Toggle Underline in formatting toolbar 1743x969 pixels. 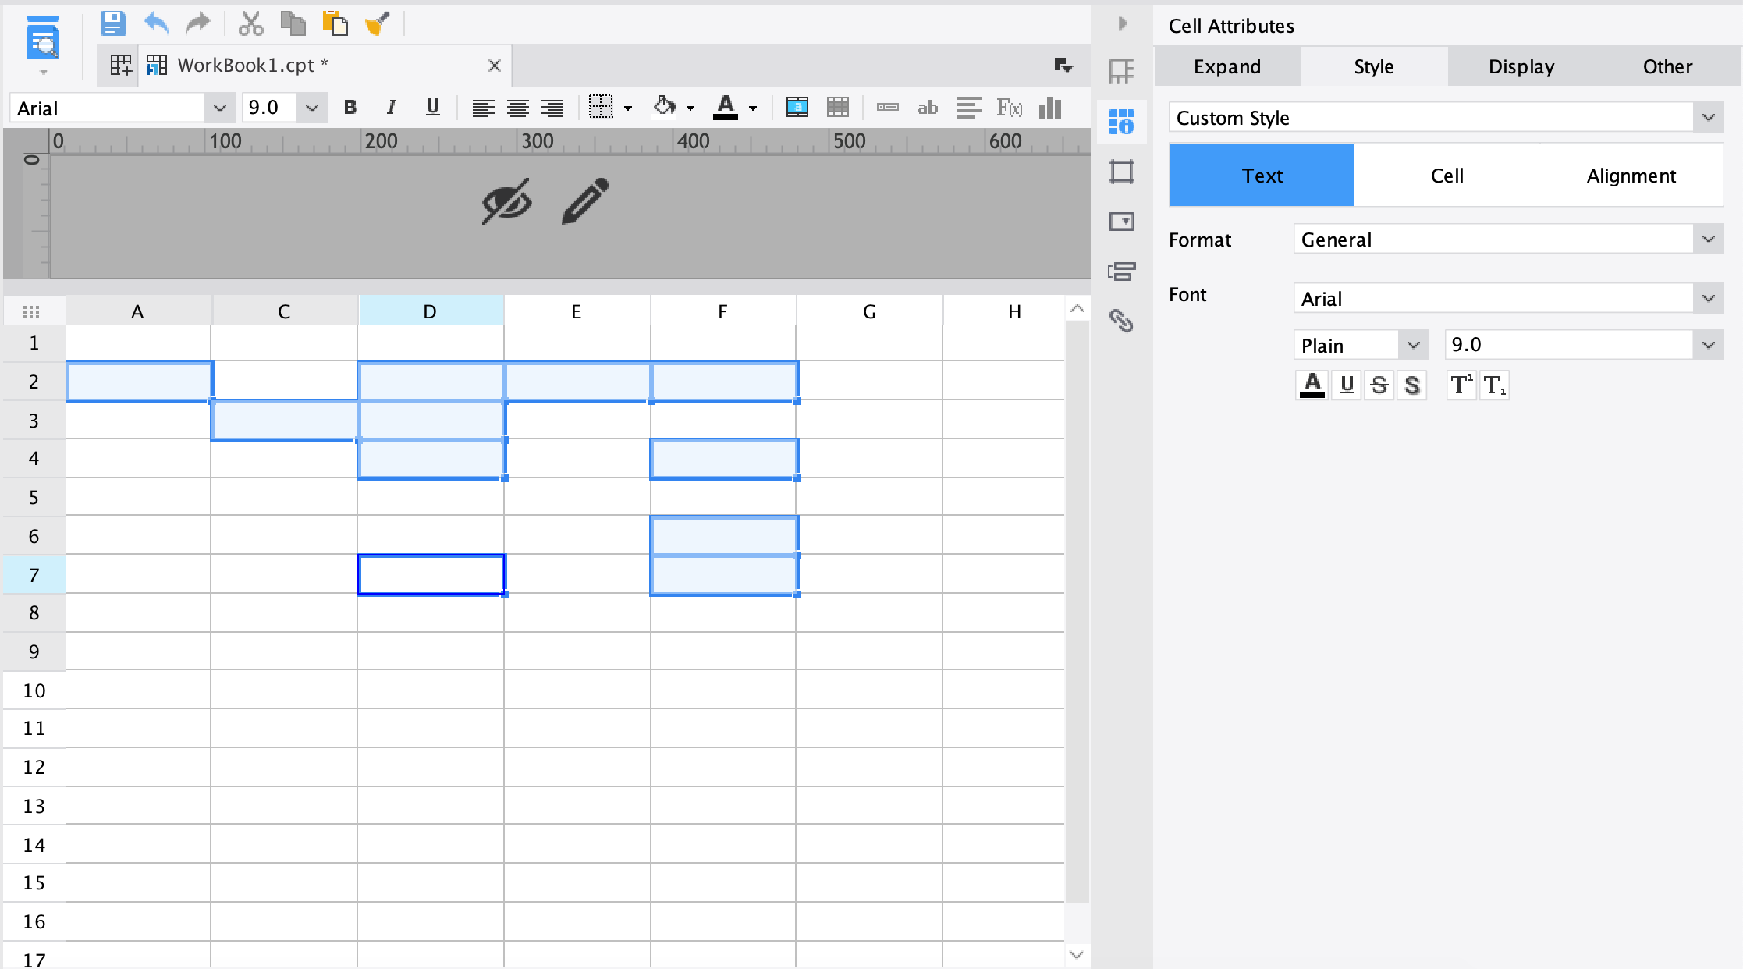coord(433,108)
